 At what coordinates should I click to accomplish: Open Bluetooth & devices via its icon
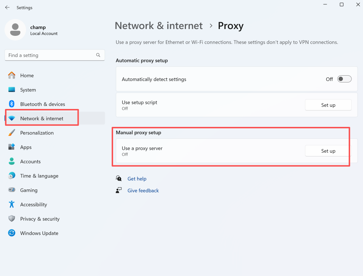(x=12, y=104)
